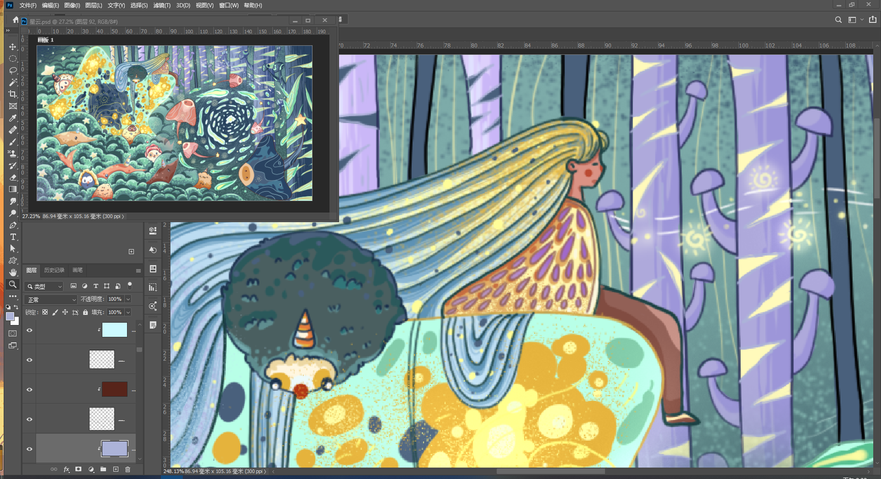The height and width of the screenshot is (479, 881).
Task: Select the History Brush tool
Action: pyautogui.click(x=13, y=165)
